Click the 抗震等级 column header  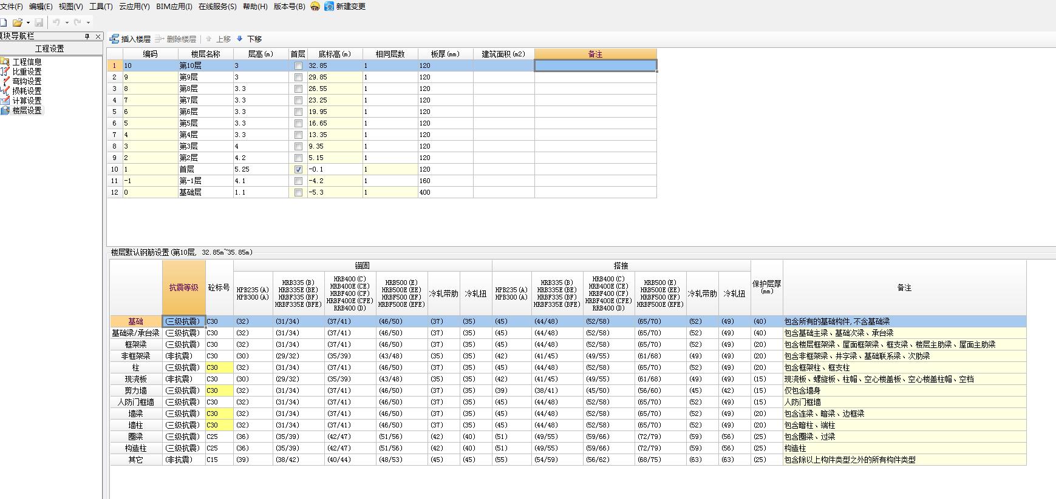184,287
